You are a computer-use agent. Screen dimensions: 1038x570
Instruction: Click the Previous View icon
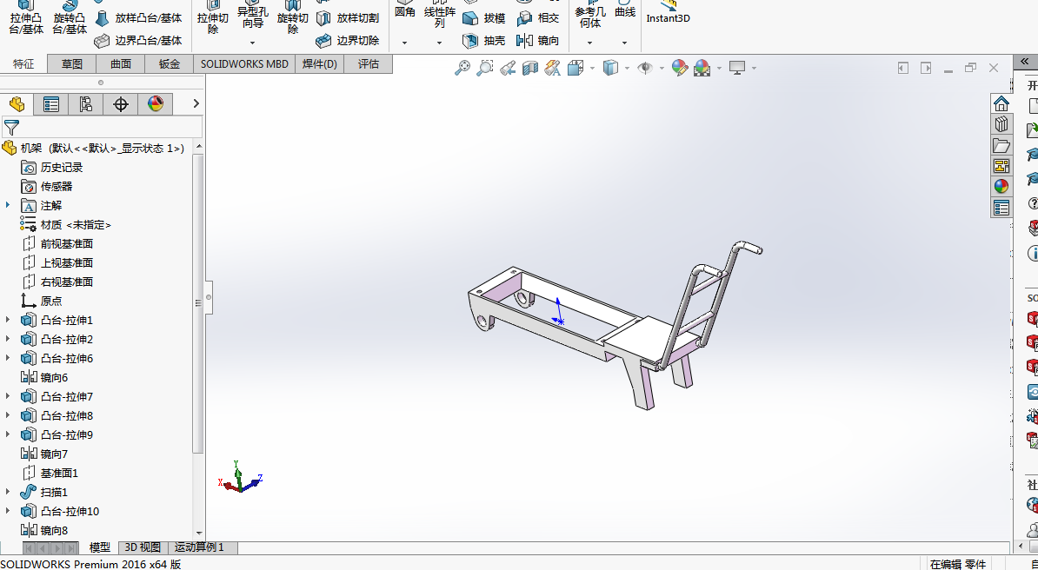click(508, 68)
